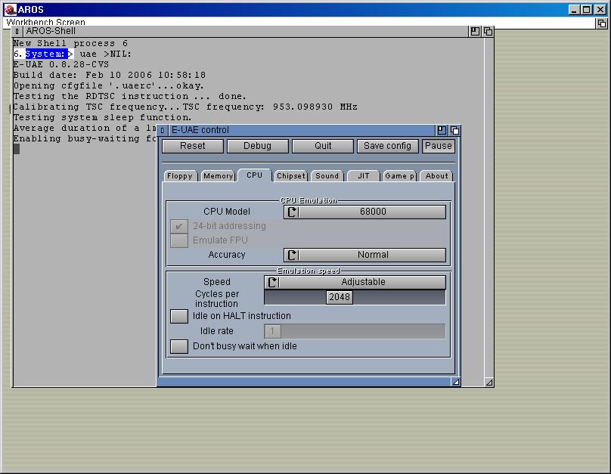Click the AROS-Shell resize corner gadget
Screen dimensions: 611x474
(489, 383)
